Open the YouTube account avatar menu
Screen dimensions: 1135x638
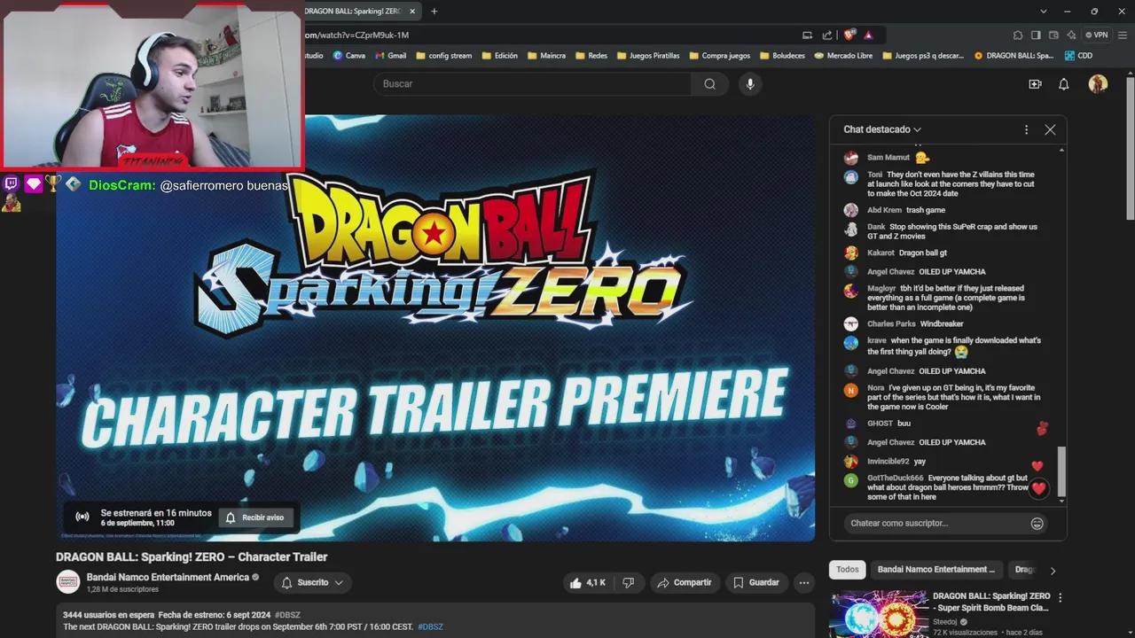1098,84
